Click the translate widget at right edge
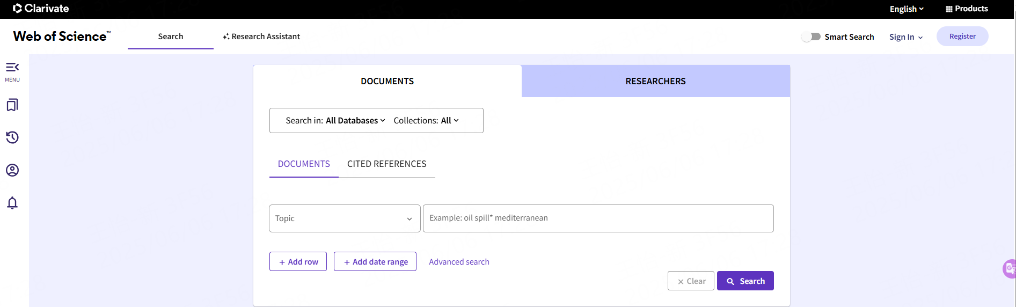1016x307 pixels. 1009,268
